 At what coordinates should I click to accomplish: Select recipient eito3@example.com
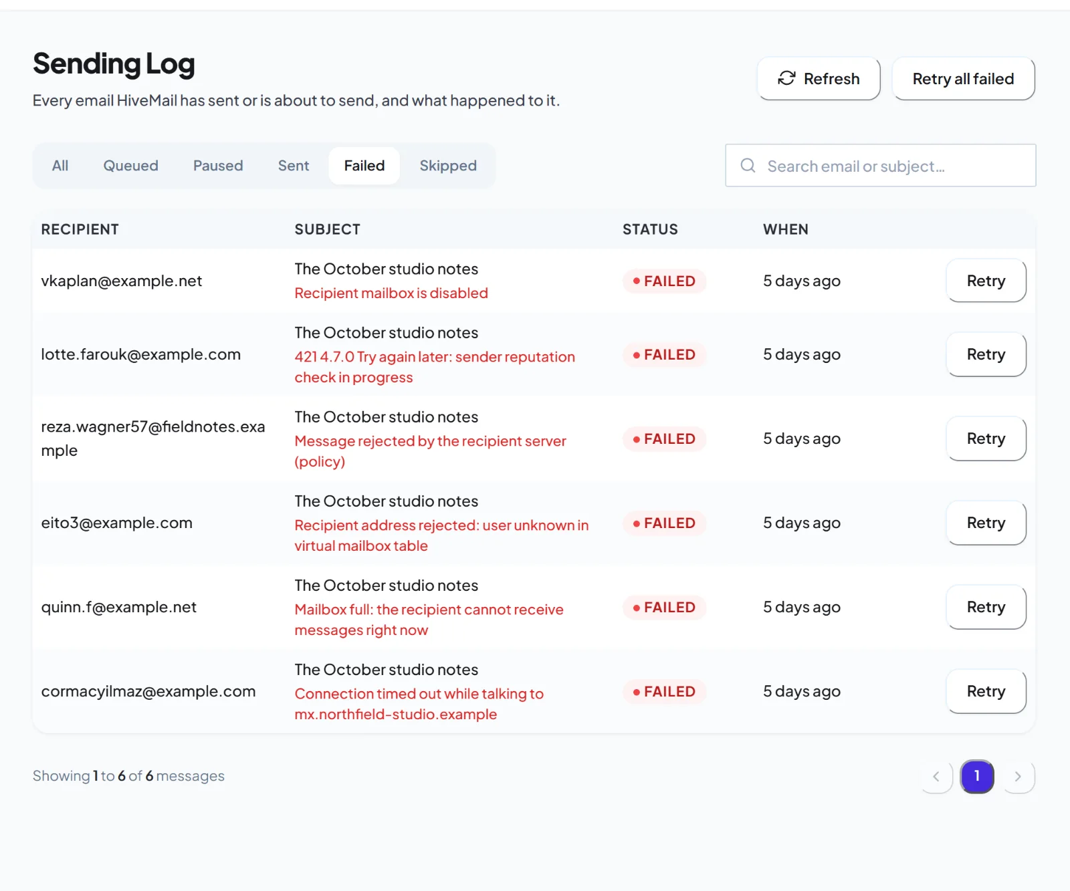click(117, 523)
